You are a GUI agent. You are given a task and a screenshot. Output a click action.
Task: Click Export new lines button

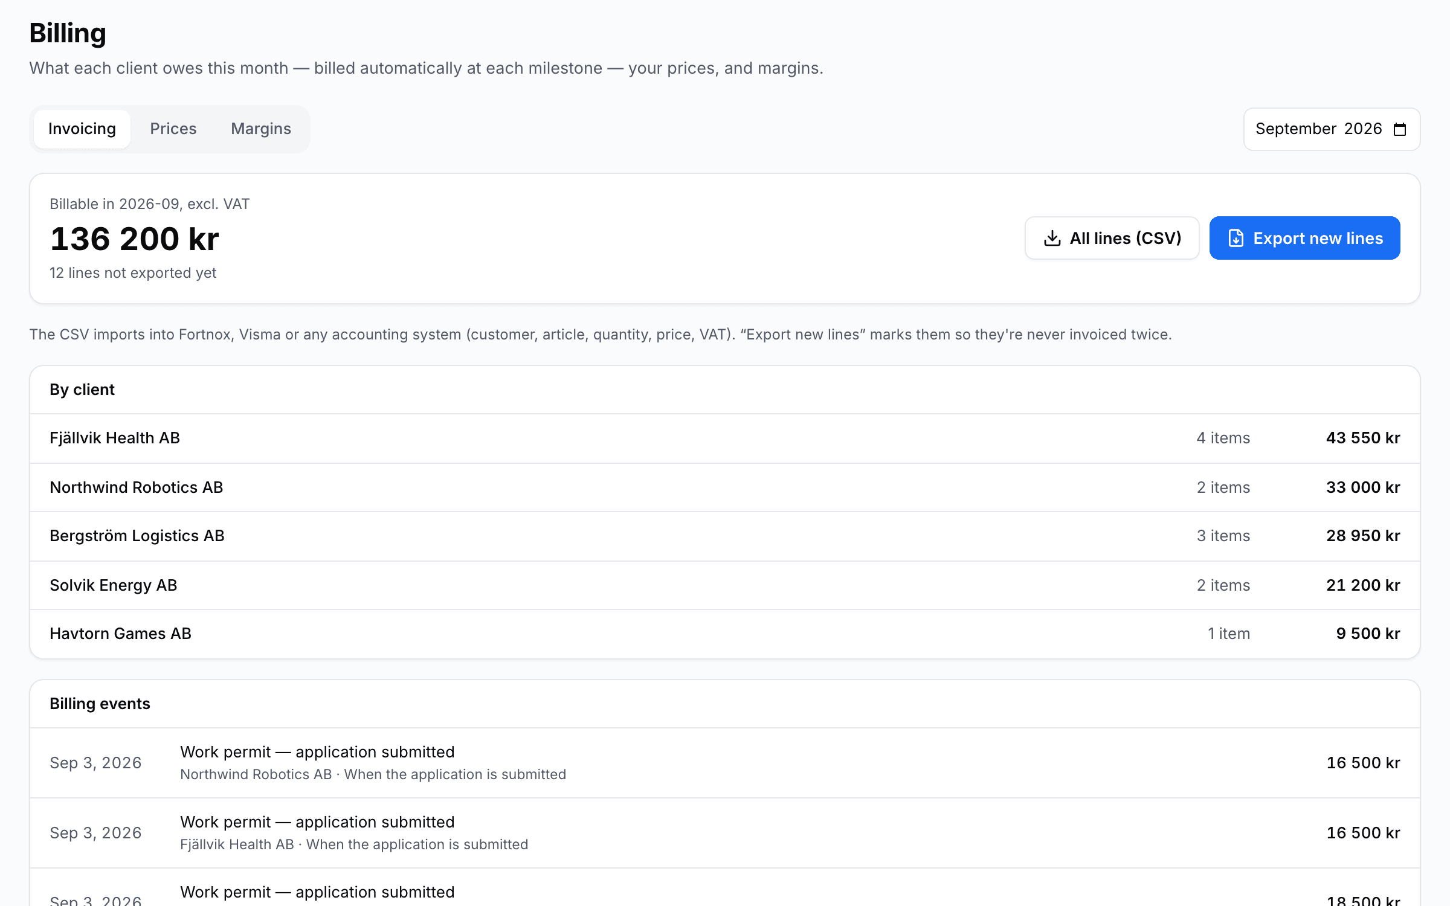click(x=1305, y=238)
